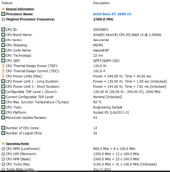Click the clock icon beside CPU LFM (Minimum)
This screenshot has width=170, height=172.
coord(3,154)
